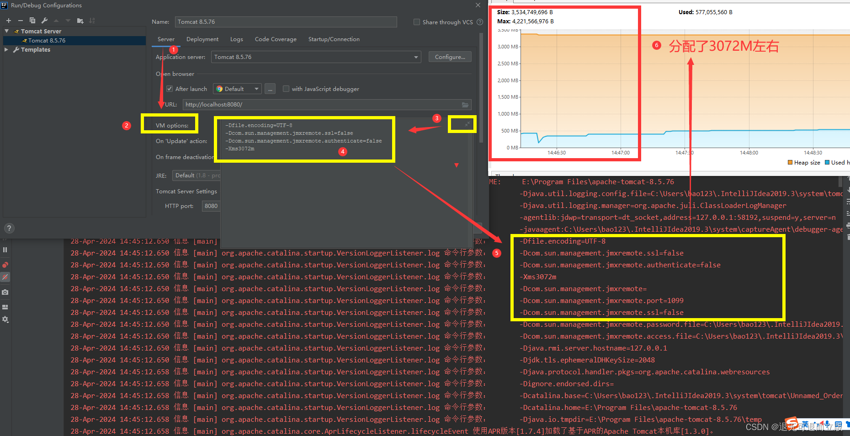The height and width of the screenshot is (436, 850).
Task: Expand the VM options field editor
Action: (x=467, y=124)
